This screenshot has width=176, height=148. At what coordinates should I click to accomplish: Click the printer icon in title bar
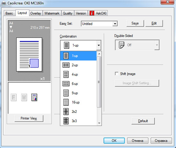tap(4, 3)
